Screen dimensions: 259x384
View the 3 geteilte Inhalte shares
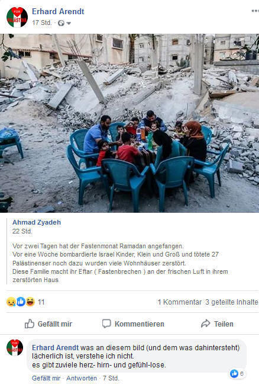click(x=232, y=302)
